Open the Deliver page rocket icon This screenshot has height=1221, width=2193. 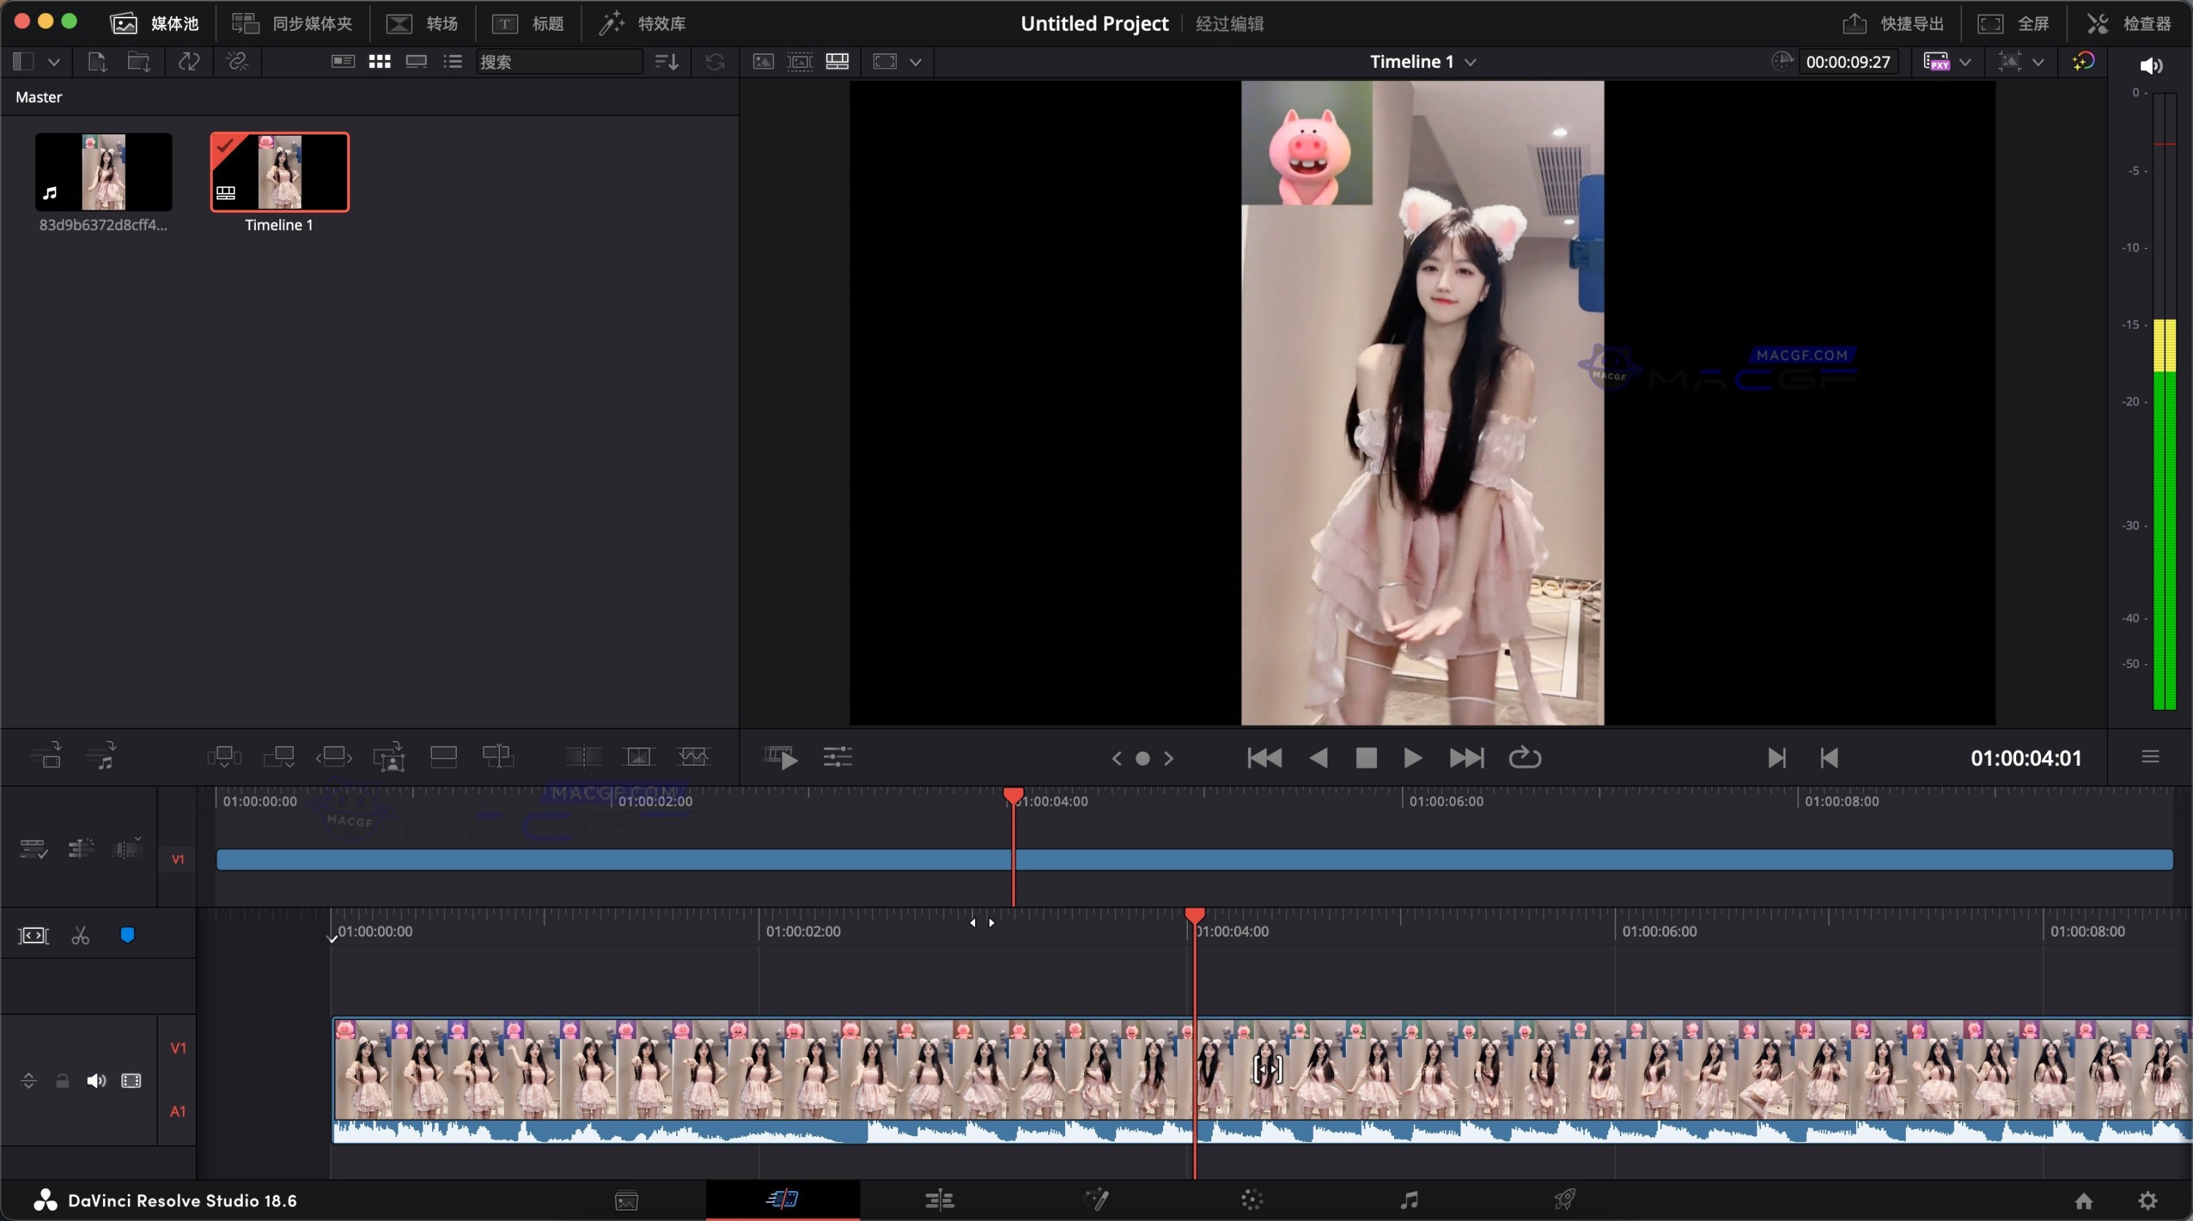point(1566,1201)
